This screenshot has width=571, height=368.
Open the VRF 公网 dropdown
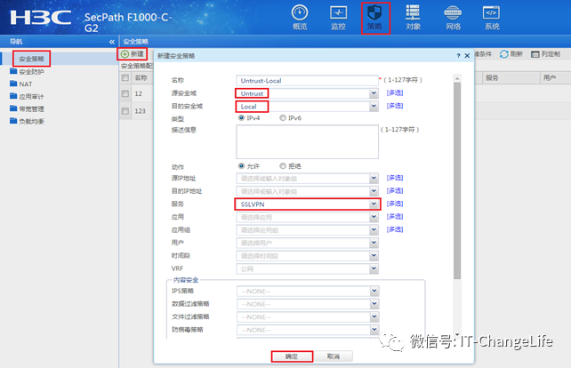tap(374, 268)
